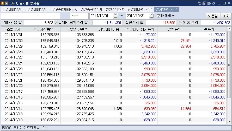Click the blank account number field
The image size is (232, 131).
[30, 16]
